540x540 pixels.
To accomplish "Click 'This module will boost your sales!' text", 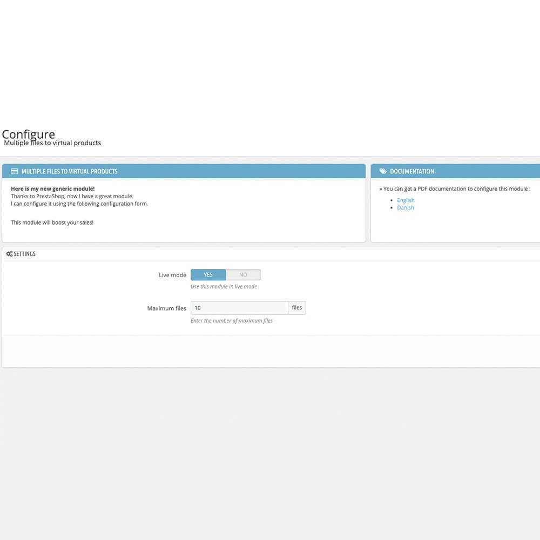I will point(52,222).
